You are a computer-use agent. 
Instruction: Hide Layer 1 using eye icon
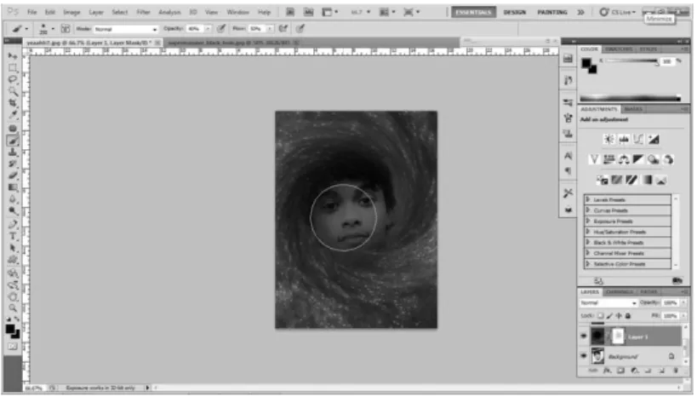click(584, 337)
